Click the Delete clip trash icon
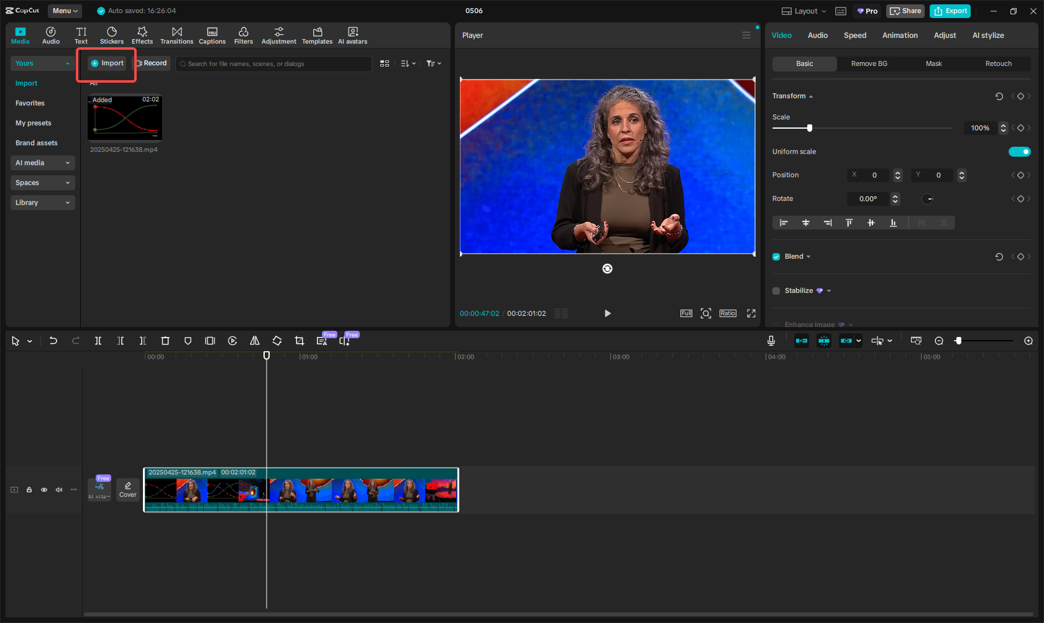The image size is (1044, 623). (165, 341)
